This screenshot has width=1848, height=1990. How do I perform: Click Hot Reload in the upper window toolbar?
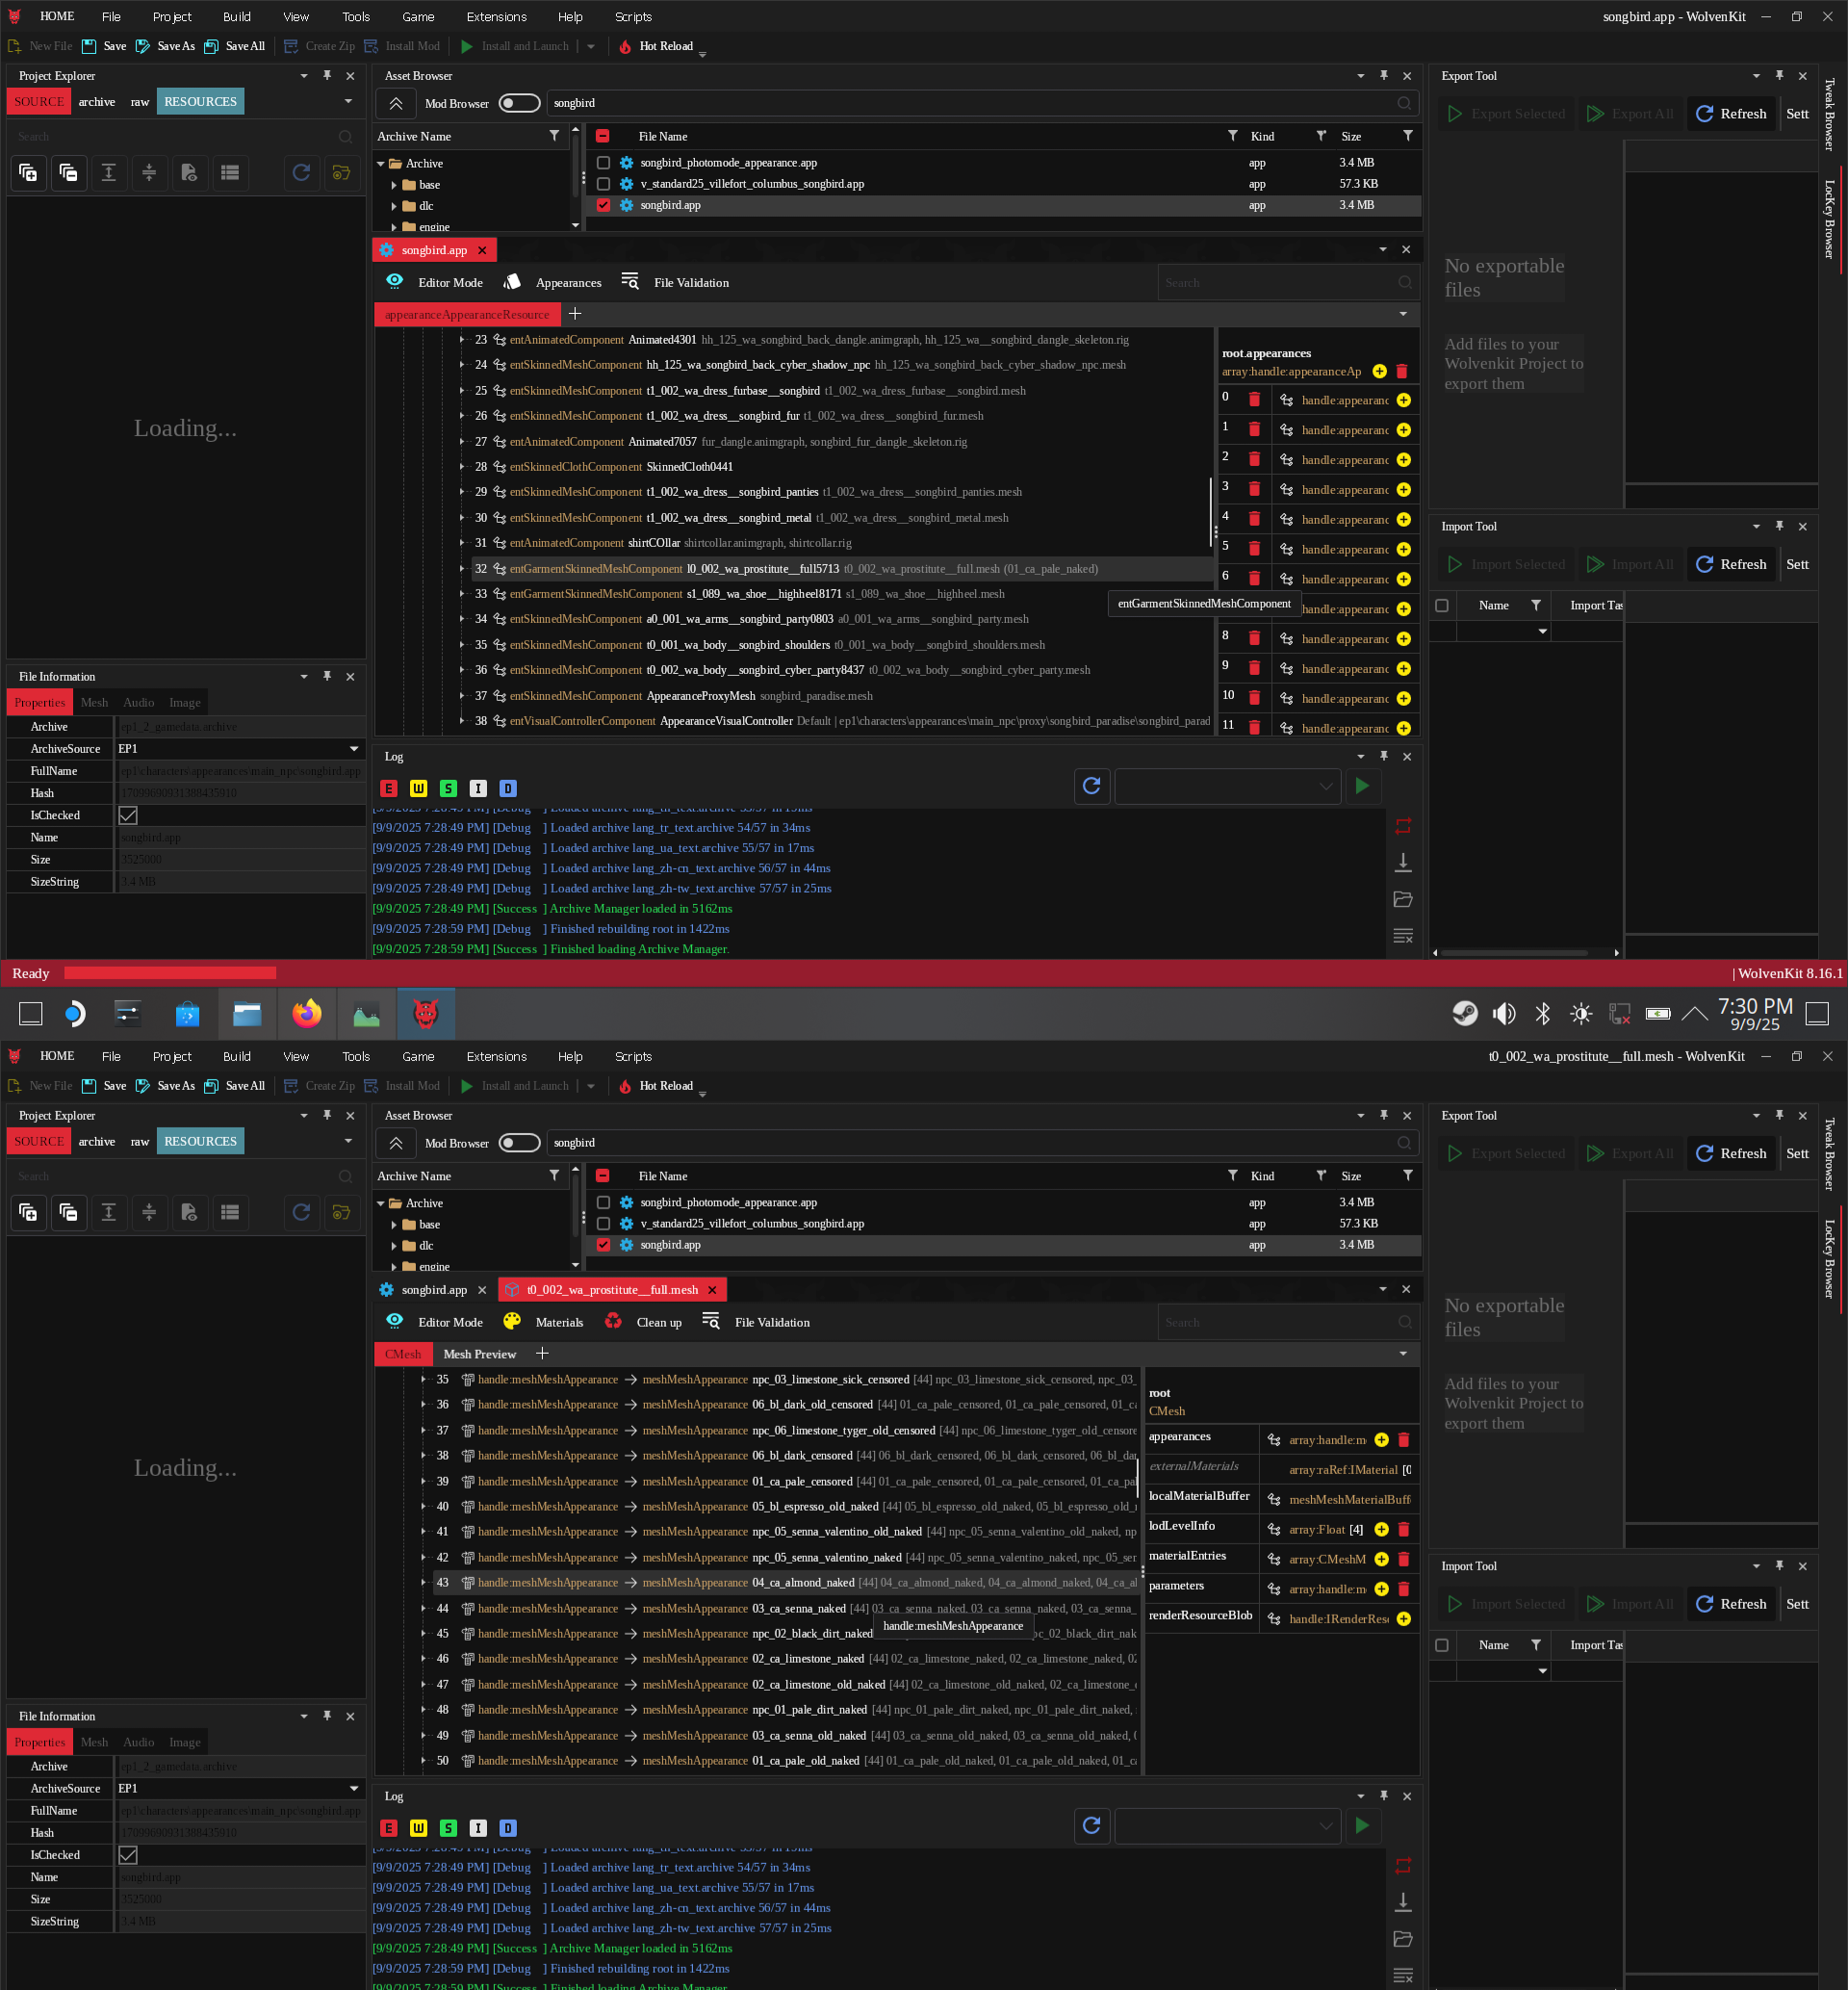click(x=665, y=46)
